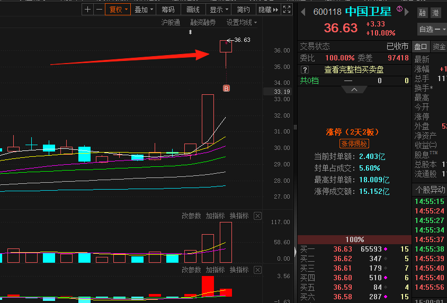
Task: Open the 显示 dropdown
Action: coord(219,10)
